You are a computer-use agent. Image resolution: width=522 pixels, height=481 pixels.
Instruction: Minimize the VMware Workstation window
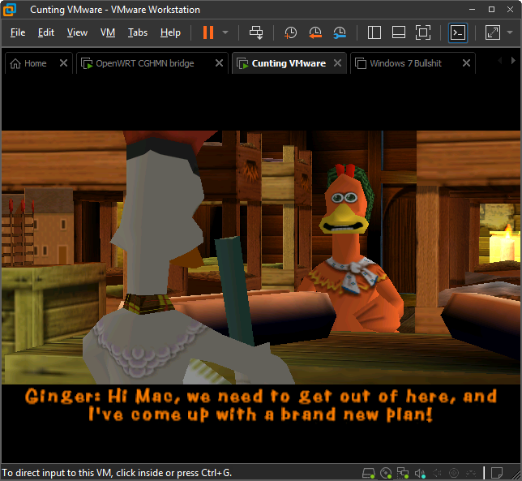pos(472,9)
